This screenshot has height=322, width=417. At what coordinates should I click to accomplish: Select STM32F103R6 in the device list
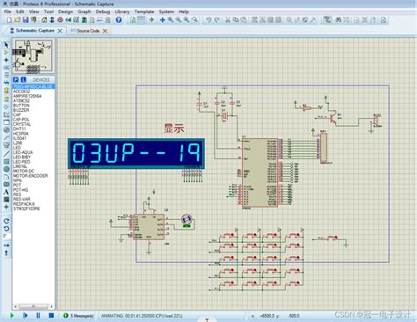coord(26,209)
